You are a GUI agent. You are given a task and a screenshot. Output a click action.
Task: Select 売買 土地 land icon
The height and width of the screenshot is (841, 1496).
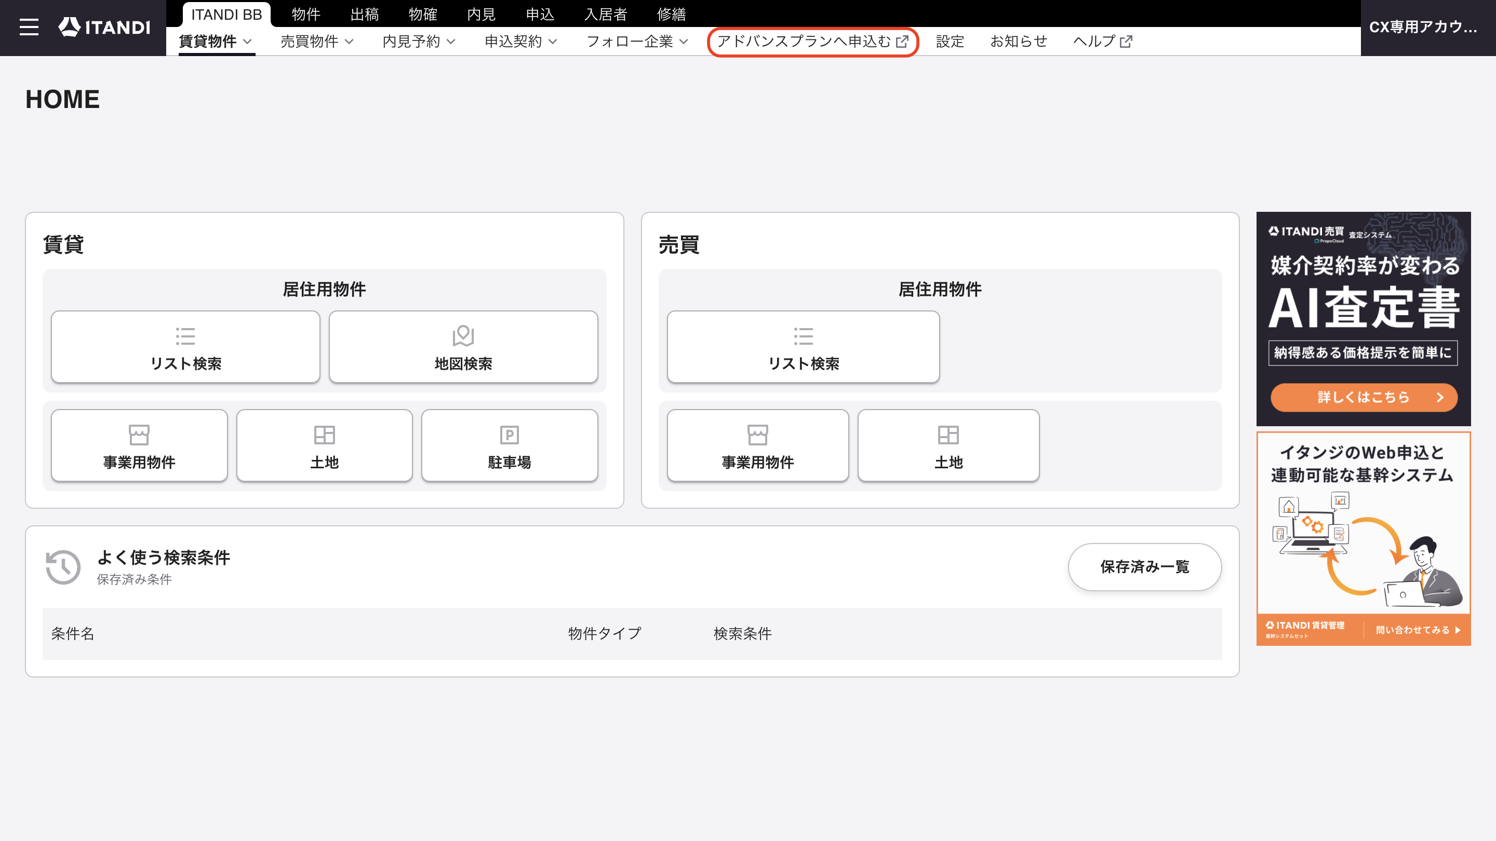(x=949, y=435)
